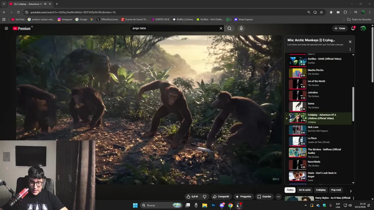
Task: Bookmark this page star
Action: click(x=321, y=12)
